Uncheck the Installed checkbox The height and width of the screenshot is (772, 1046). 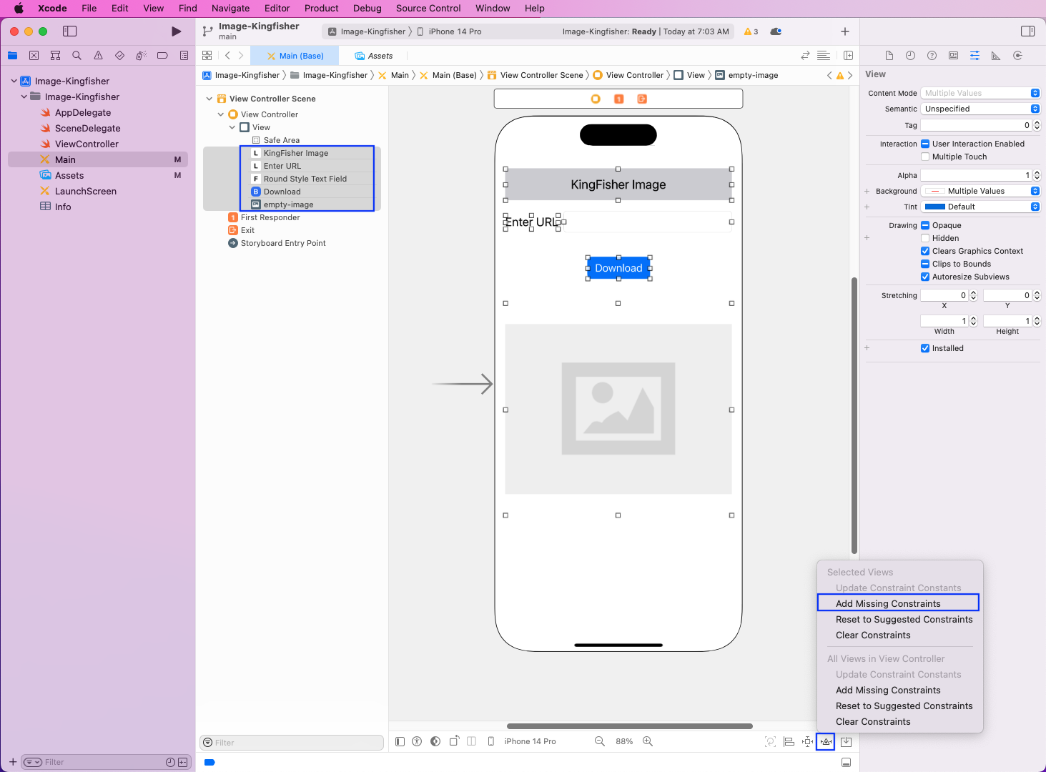pos(925,348)
